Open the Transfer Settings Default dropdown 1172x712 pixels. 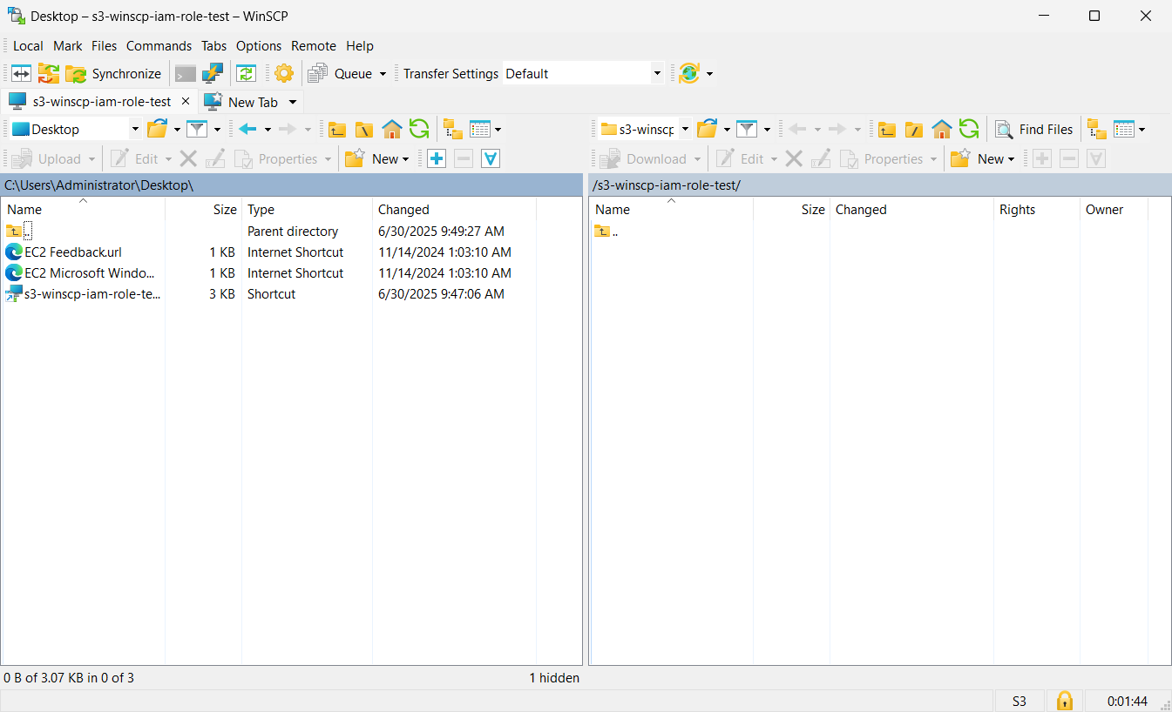(584, 74)
